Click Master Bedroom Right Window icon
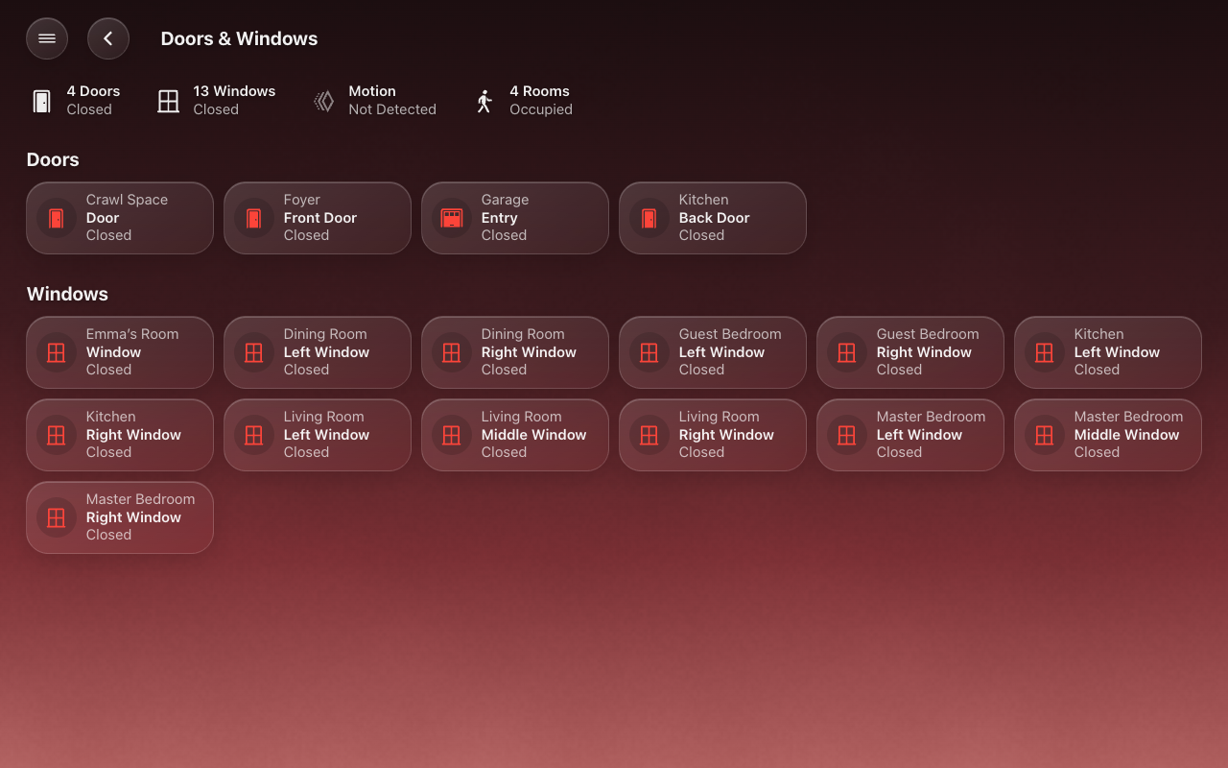Image resolution: width=1228 pixels, height=768 pixels. pyautogui.click(x=57, y=517)
